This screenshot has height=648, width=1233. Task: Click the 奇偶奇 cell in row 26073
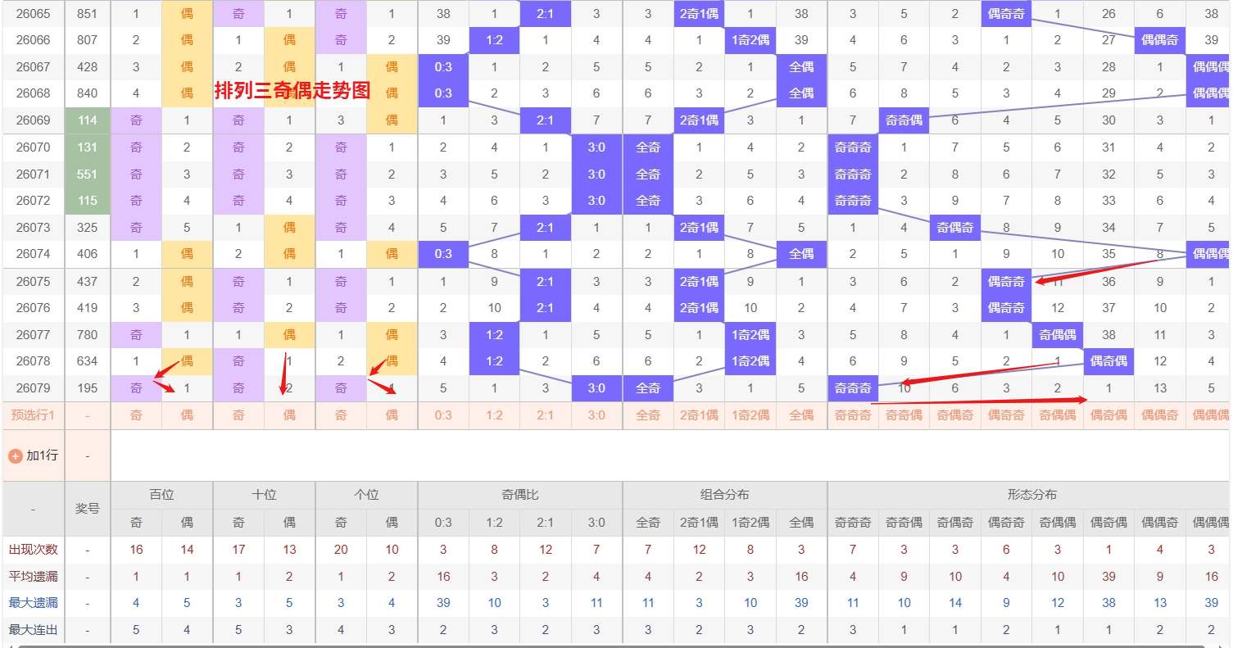click(955, 228)
